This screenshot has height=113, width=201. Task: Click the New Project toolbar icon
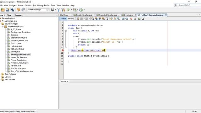click(3, 10)
